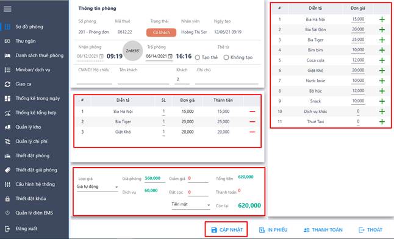Open Sơ đồ phòng in sidebar
Viewport: 394px width, 239px height.
click(x=29, y=27)
